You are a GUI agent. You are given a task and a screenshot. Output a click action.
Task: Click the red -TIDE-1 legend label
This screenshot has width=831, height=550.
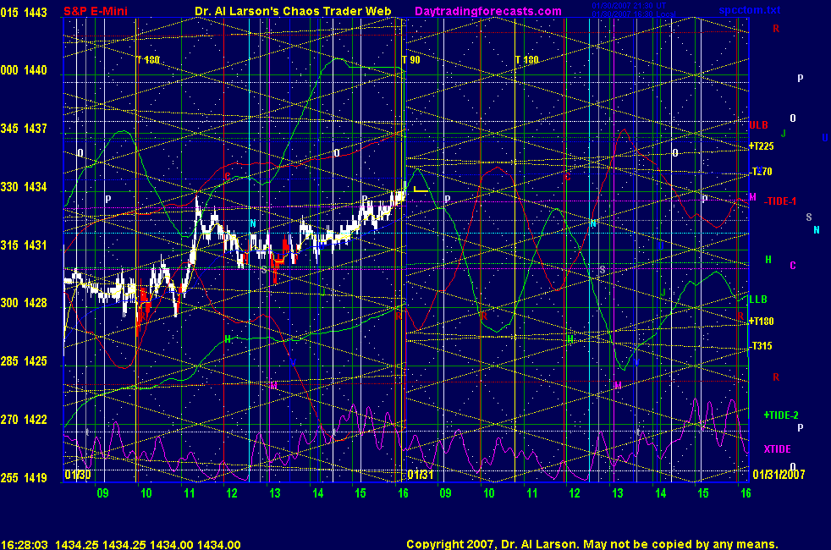779,201
